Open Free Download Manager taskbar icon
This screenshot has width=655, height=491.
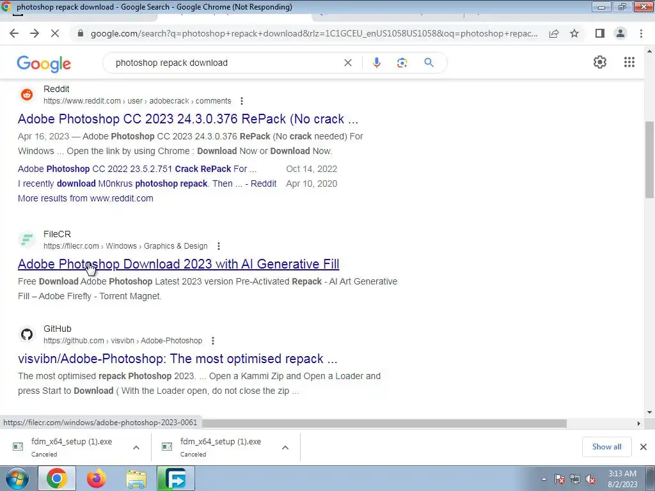click(x=175, y=478)
